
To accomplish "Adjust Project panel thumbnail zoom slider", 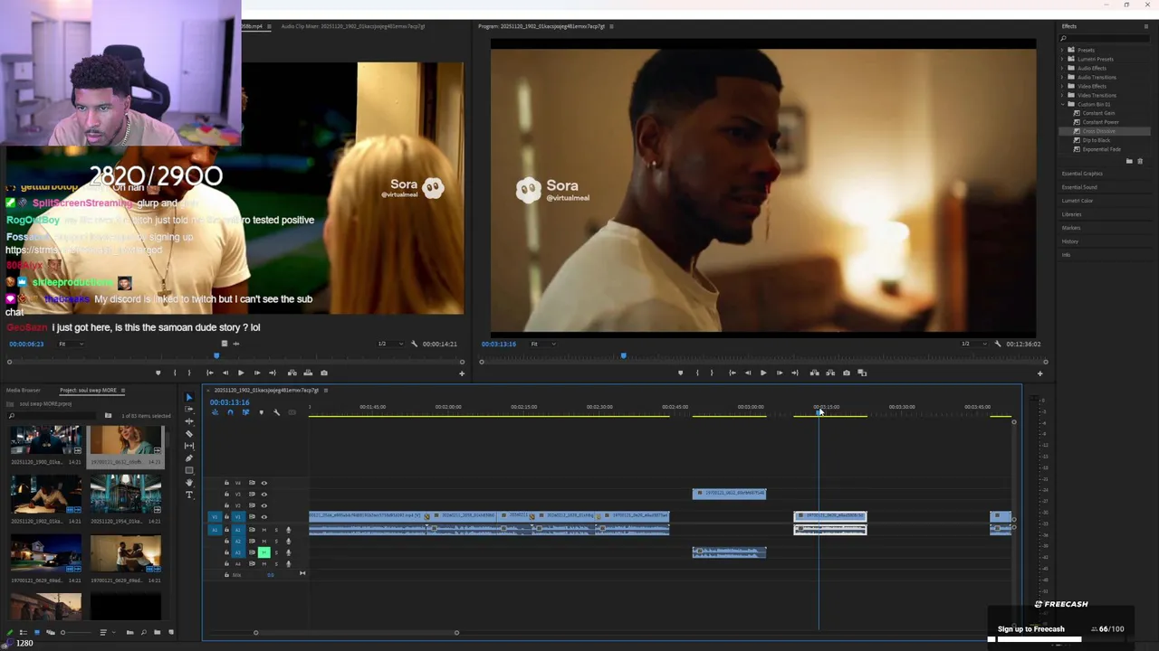I will click(77, 632).
